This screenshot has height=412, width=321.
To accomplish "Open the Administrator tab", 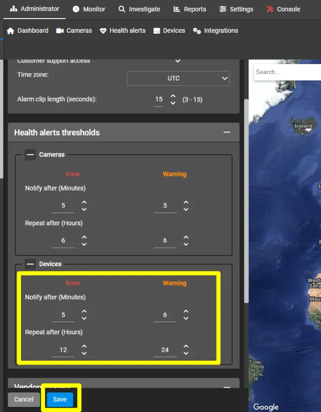I will coord(34,9).
